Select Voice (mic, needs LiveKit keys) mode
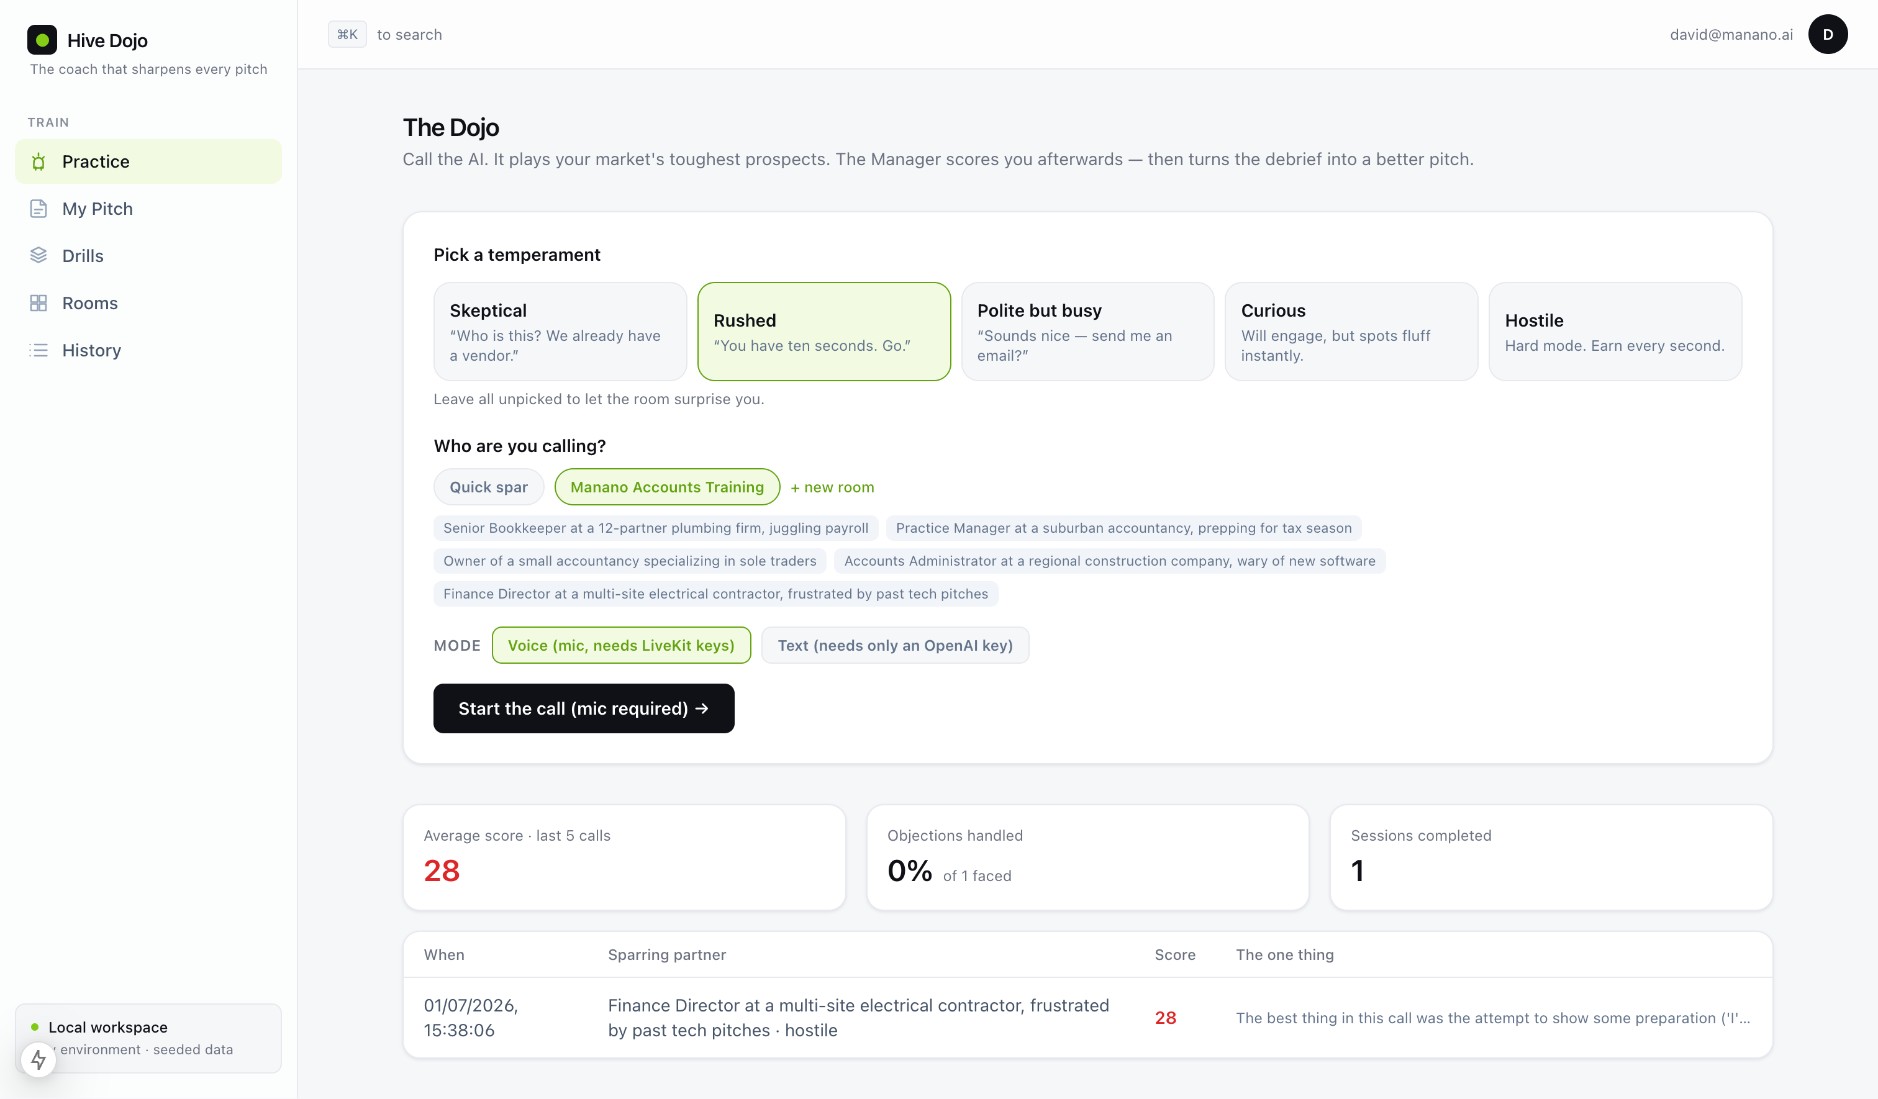 pyautogui.click(x=621, y=645)
